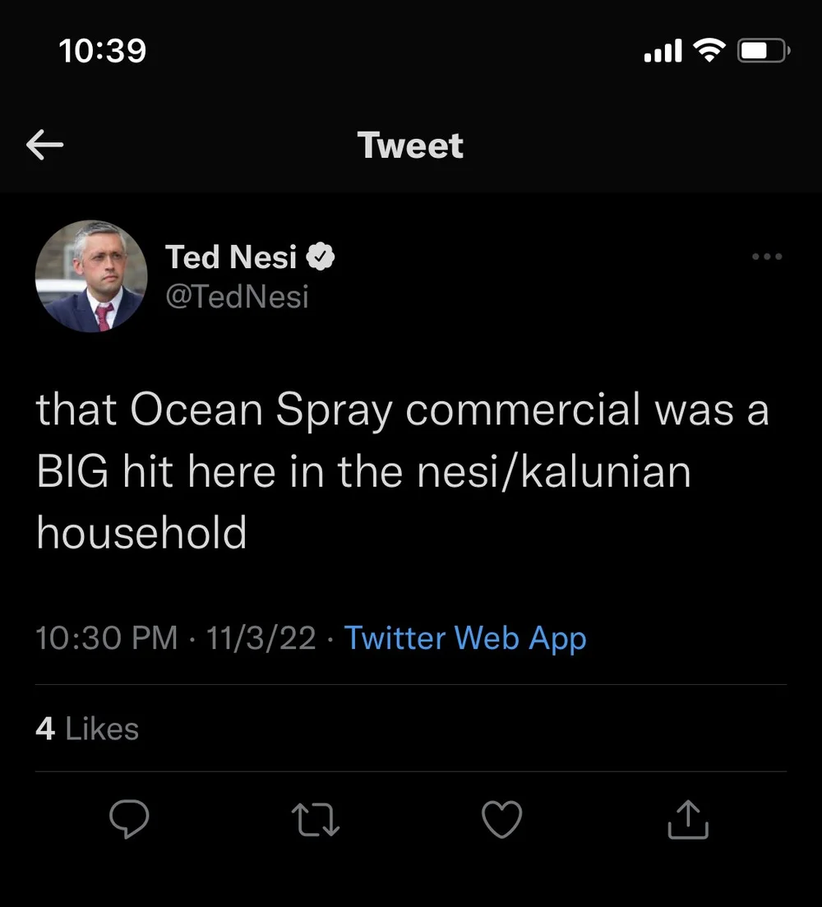Viewport: 822px width, 907px height.
Task: Open the Ted Nesi display name
Action: [231, 257]
